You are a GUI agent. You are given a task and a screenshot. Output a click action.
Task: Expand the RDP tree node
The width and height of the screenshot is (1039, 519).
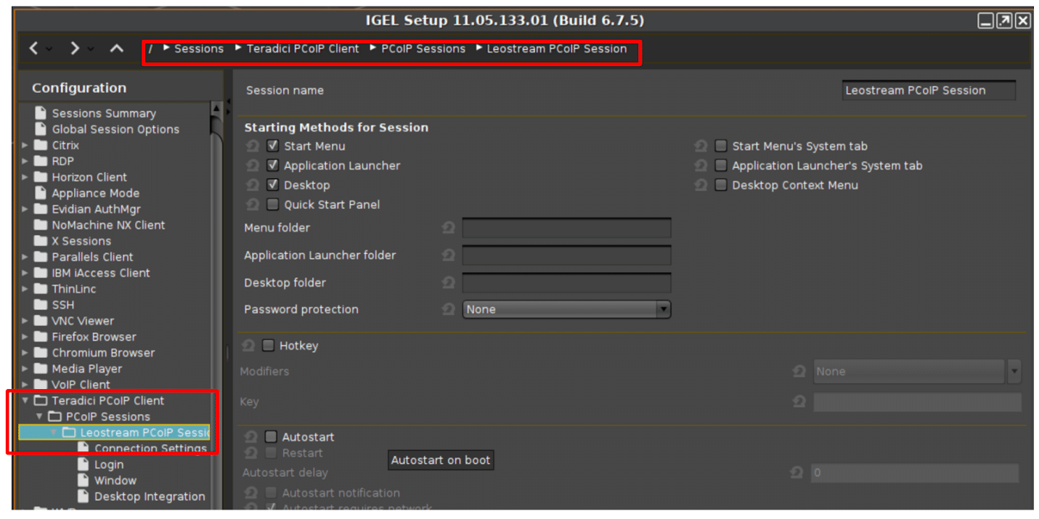tap(25, 161)
